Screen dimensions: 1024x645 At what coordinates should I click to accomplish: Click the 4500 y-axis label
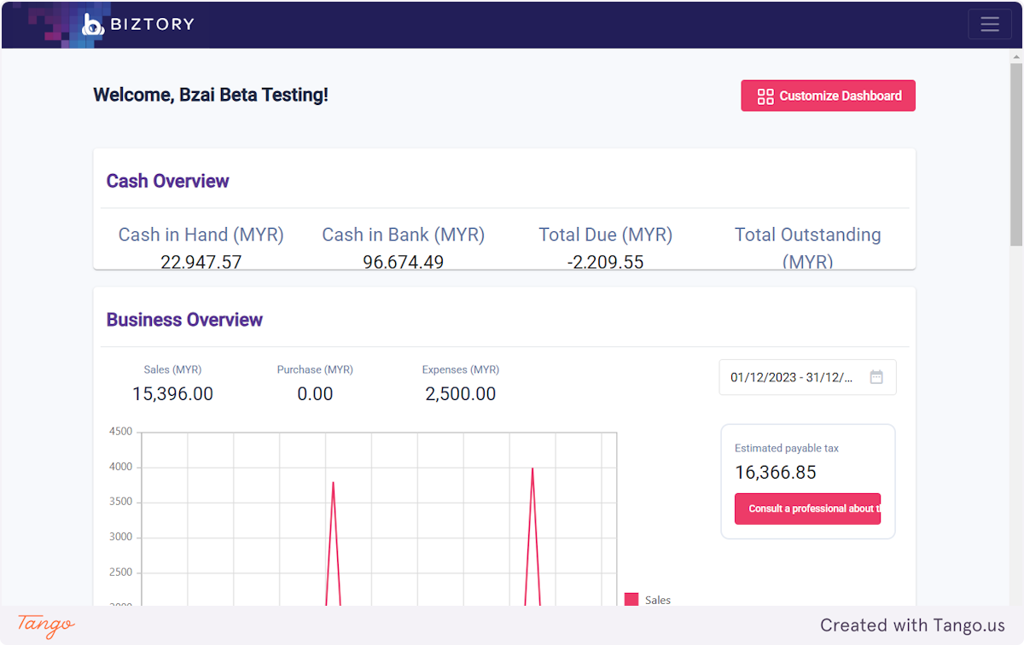(x=120, y=432)
